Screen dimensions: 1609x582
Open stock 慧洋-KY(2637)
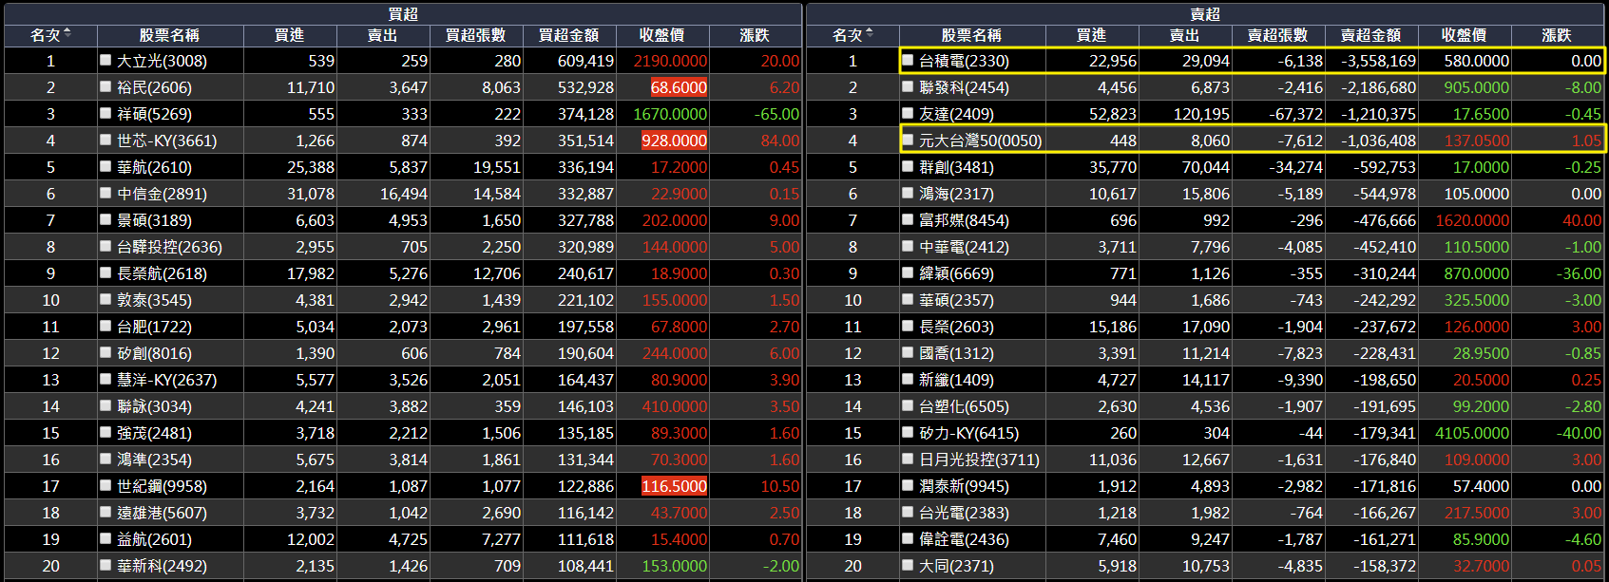[166, 380]
